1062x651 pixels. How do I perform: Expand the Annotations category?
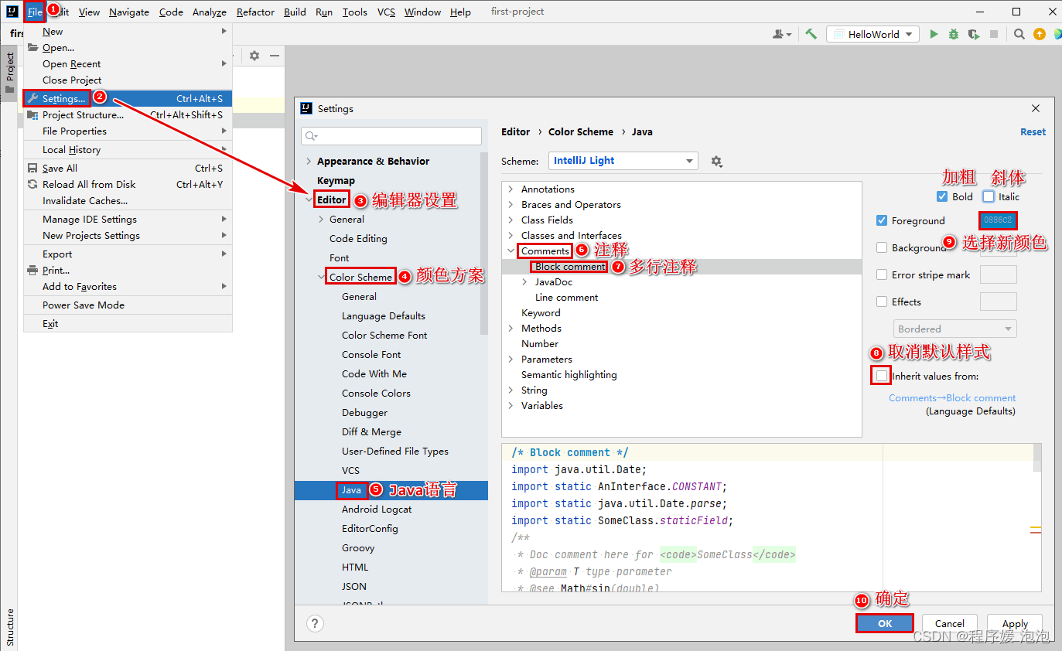(511, 189)
